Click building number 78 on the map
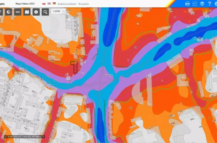The width and height of the screenshot is (217, 143). coord(215,69)
